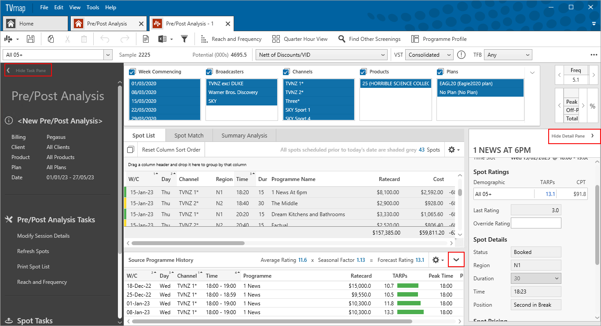Image resolution: width=601 pixels, height=326 pixels.
Task: Copy using the toolbar copy icon
Action: pyautogui.click(x=51, y=39)
